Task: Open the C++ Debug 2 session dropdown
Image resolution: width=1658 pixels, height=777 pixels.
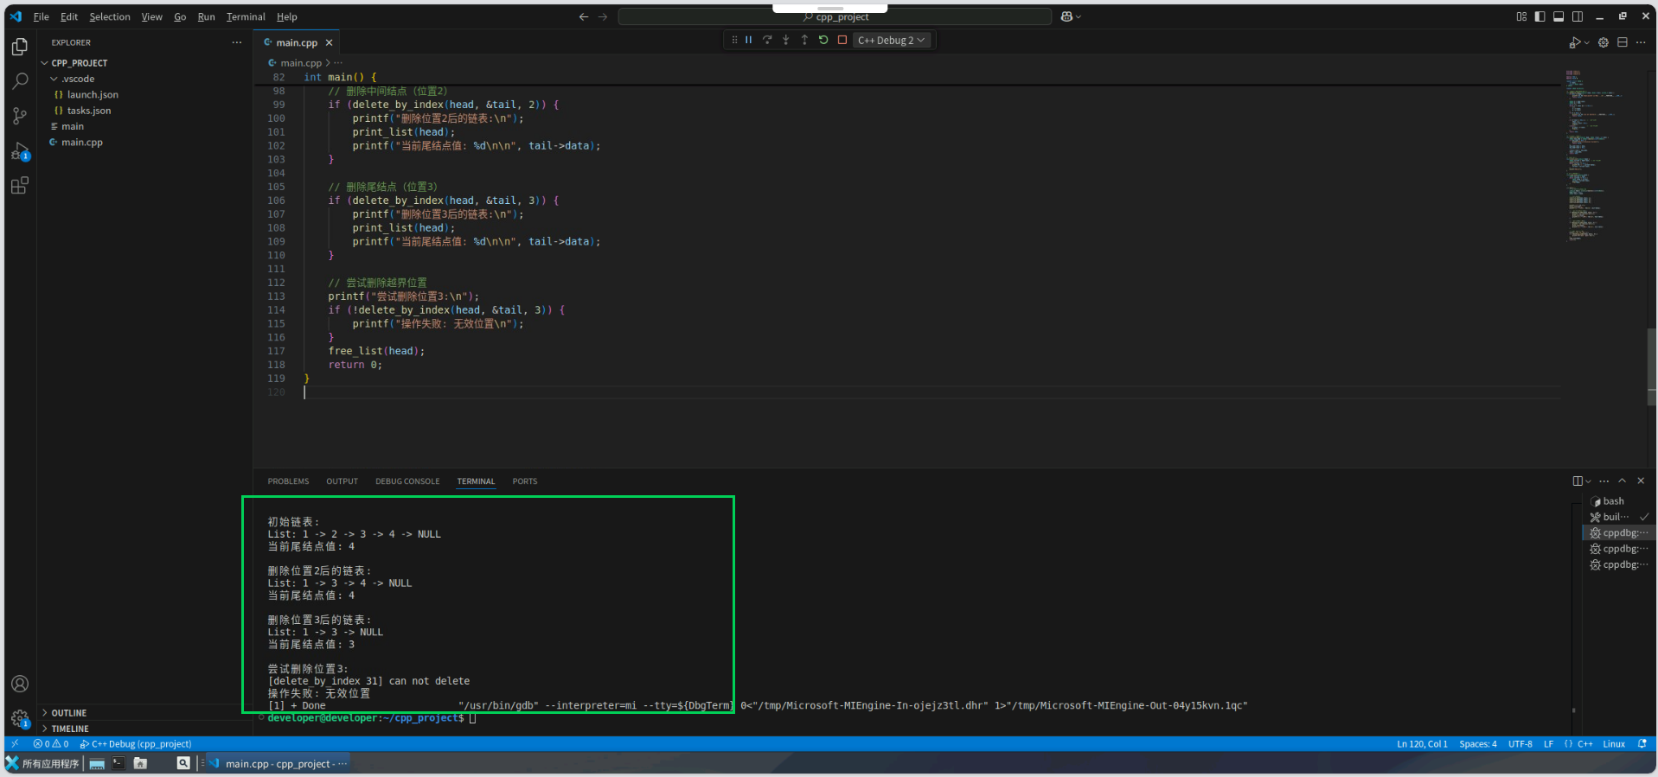Action: 892,40
